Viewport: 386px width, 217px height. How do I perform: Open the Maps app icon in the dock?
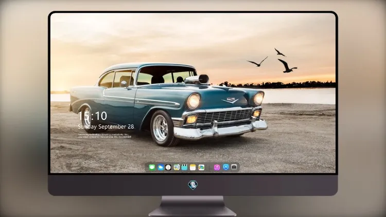tap(177, 168)
